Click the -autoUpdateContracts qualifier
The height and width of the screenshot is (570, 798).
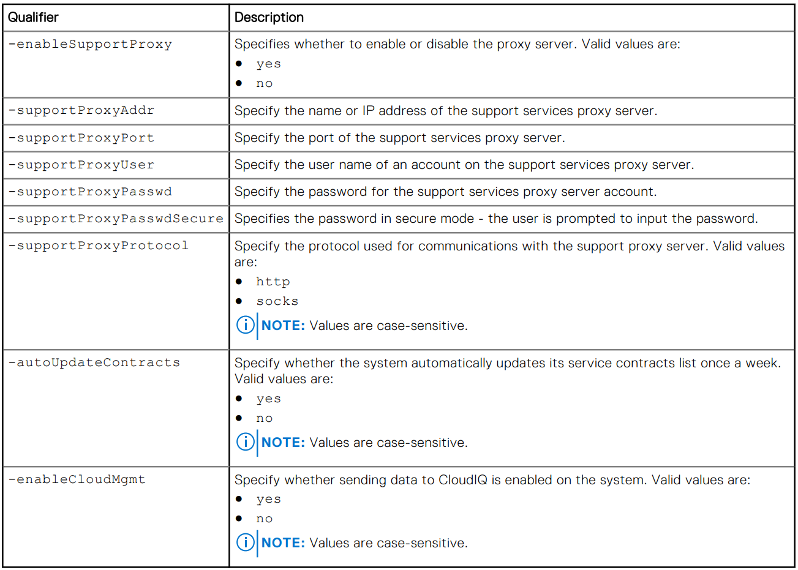pos(94,362)
